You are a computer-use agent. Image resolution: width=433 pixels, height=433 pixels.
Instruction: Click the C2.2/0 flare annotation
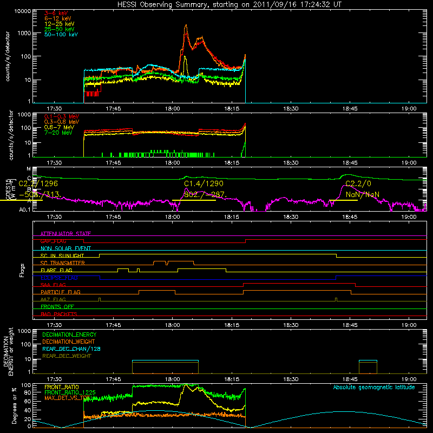pos(358,183)
